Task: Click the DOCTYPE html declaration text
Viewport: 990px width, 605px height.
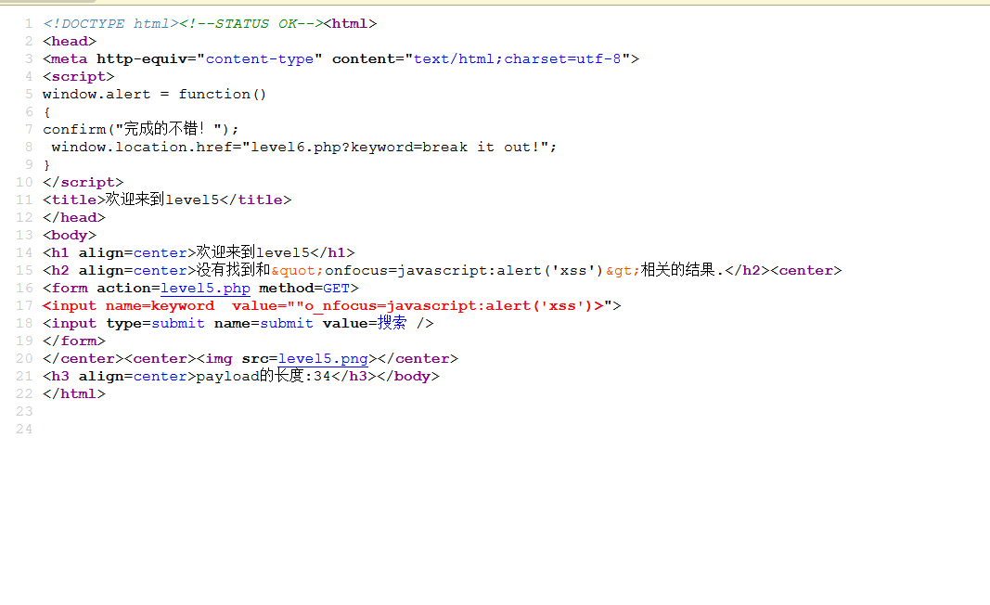Action: tap(111, 23)
